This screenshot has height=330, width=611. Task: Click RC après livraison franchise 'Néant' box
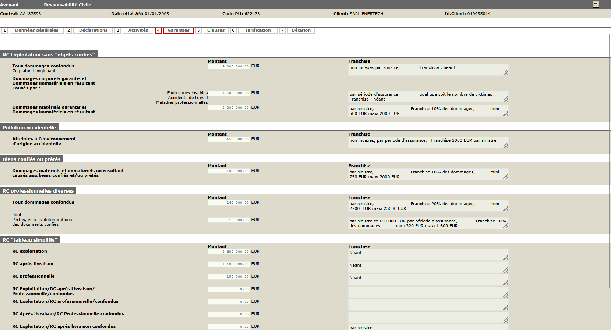click(428, 267)
